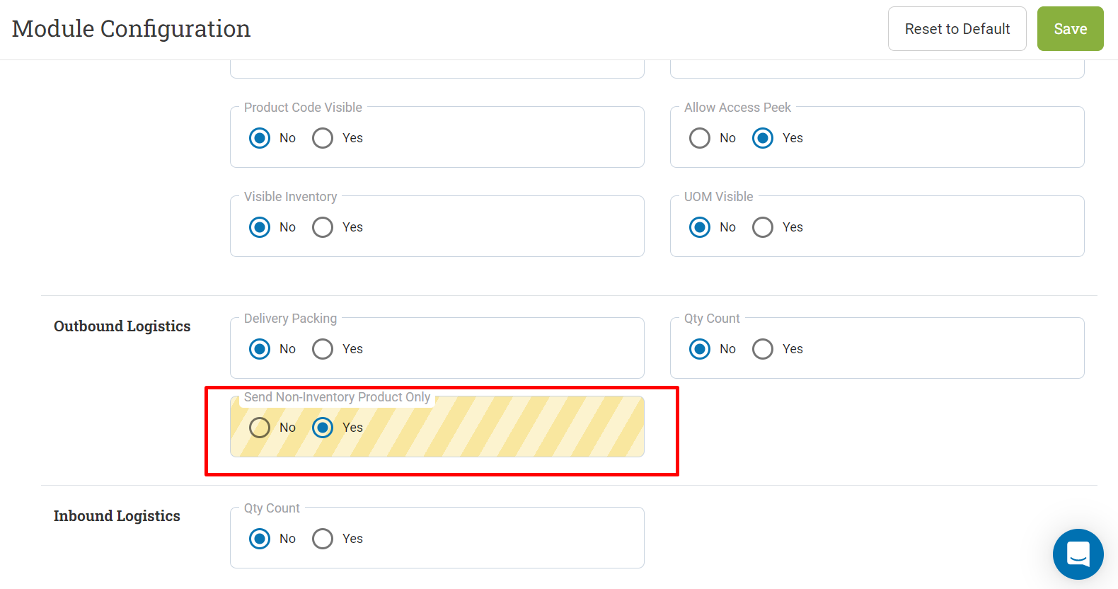This screenshot has height=589, width=1118.
Task: Open the chat support widget icon
Action: [x=1078, y=554]
